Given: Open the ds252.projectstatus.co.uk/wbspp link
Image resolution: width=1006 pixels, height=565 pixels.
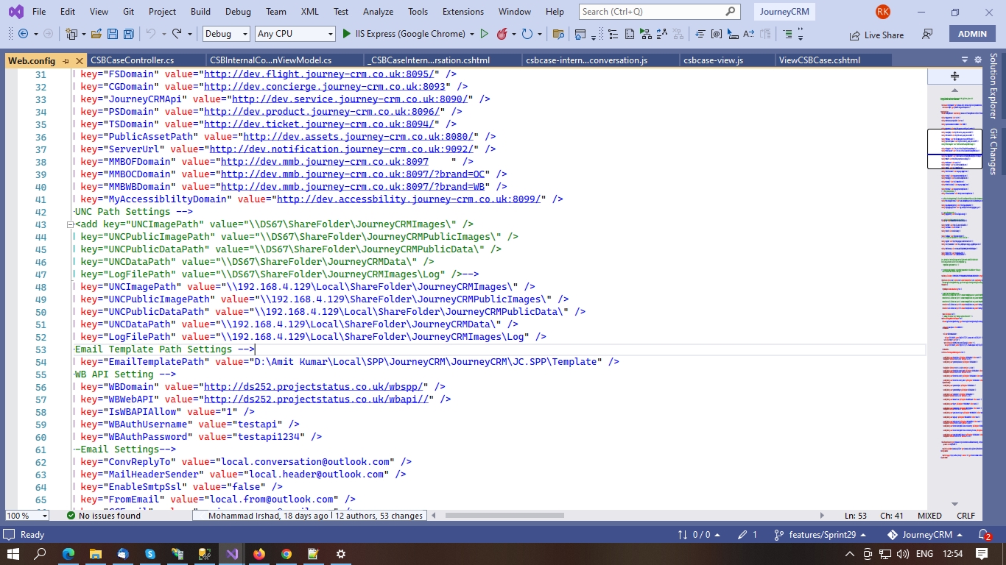Looking at the screenshot, I should coord(314,387).
